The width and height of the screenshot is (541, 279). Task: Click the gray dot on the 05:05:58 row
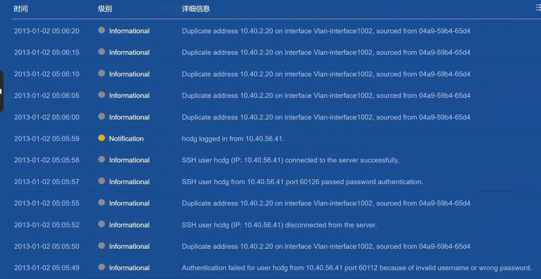pyautogui.click(x=102, y=159)
